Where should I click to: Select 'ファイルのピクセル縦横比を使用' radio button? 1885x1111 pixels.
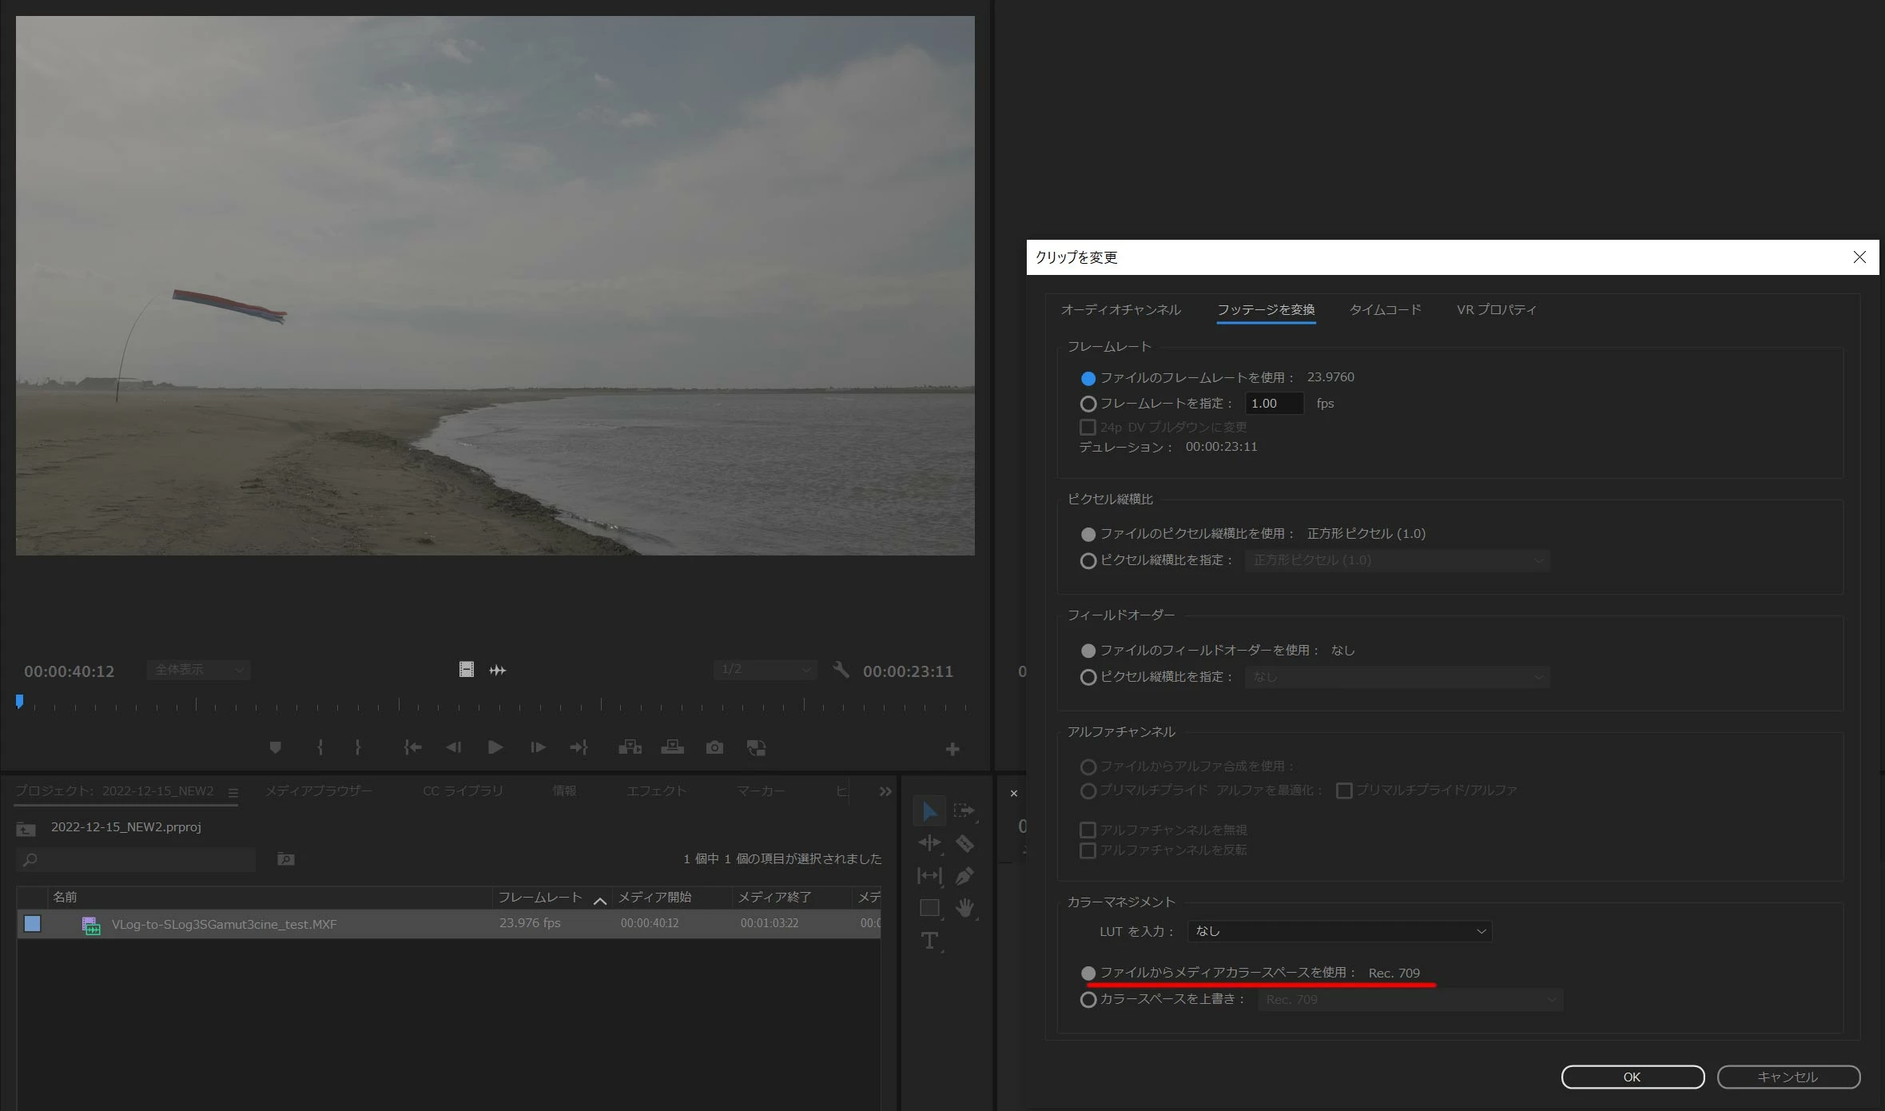1088,534
